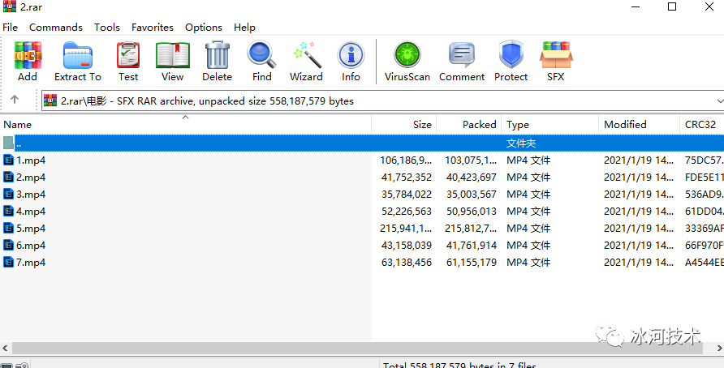Click the Add archive toolbar icon
This screenshot has width=724, height=368.
click(28, 55)
